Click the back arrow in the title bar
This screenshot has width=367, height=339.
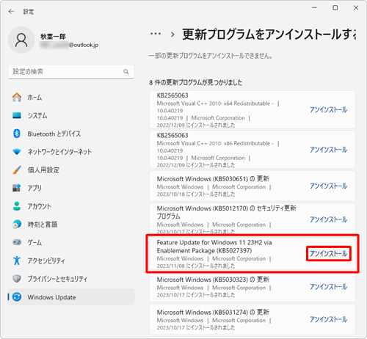coord(11,12)
